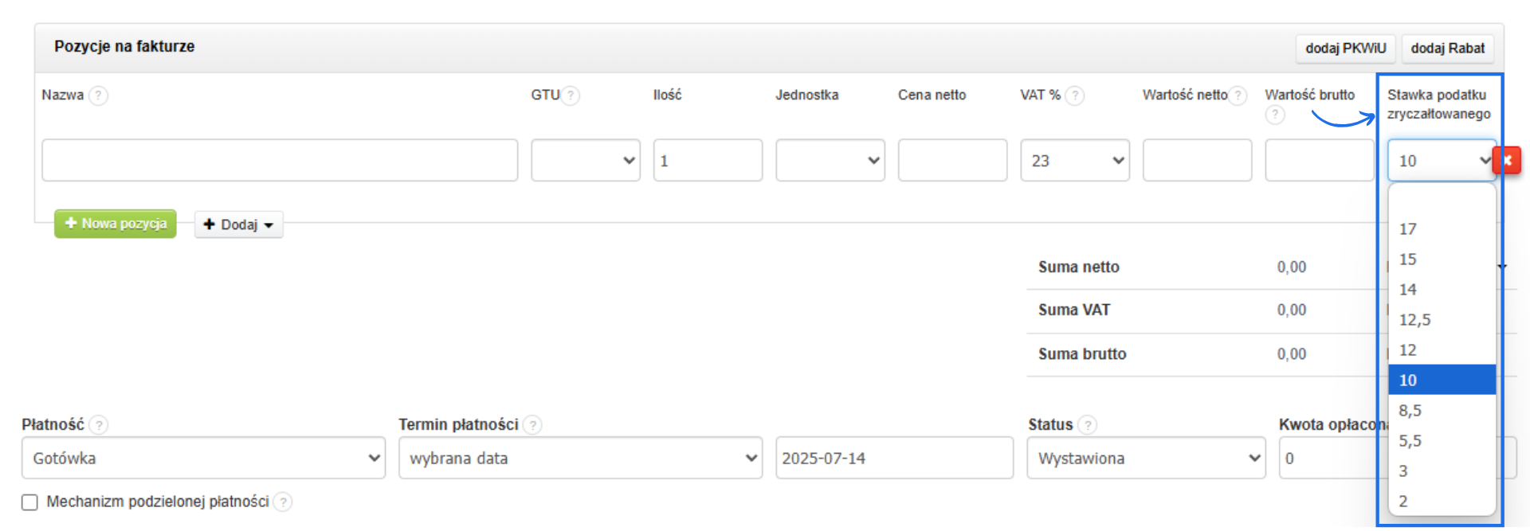This screenshot has width=1530, height=531.
Task: Click the help icon under Wartość brutto
Action: pyautogui.click(x=1275, y=115)
